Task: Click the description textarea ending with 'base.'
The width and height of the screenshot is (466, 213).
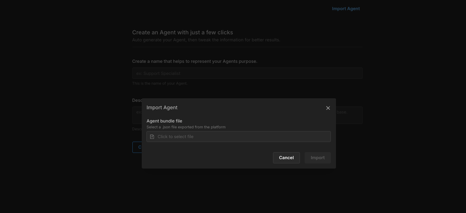Action: (349, 115)
